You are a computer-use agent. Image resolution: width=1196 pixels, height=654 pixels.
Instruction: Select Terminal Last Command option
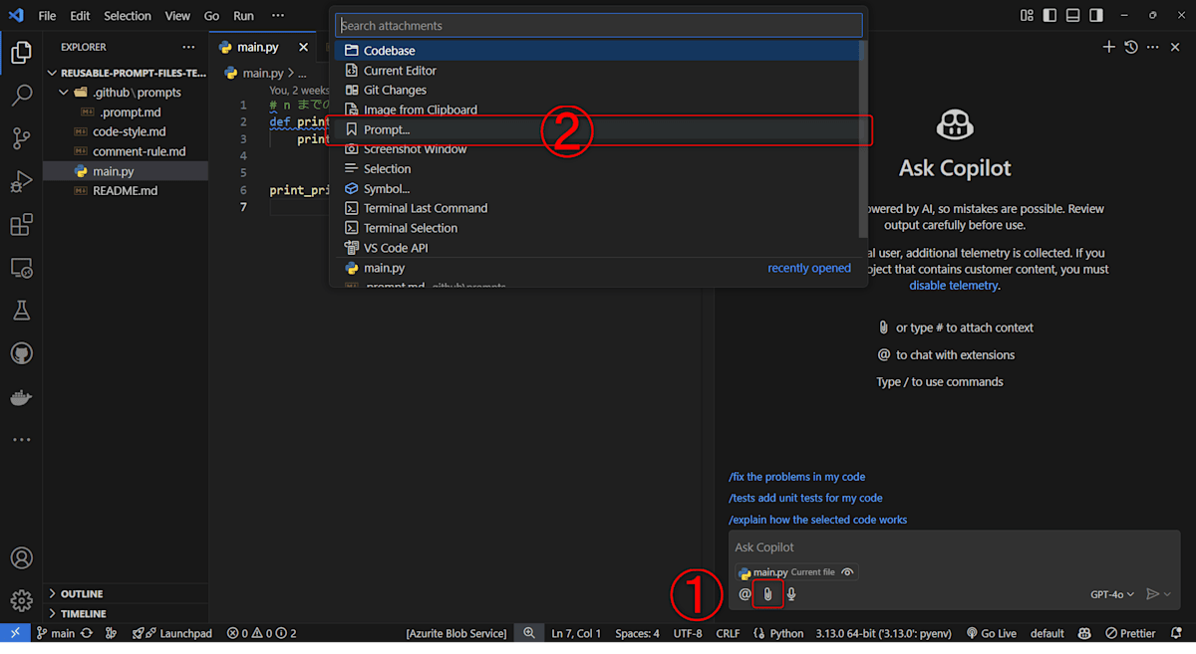click(x=598, y=208)
